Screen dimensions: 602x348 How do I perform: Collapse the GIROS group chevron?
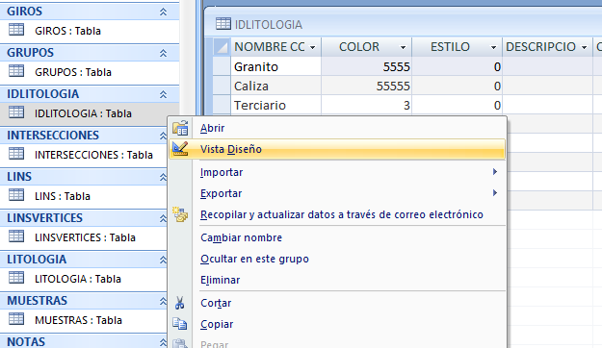[163, 12]
